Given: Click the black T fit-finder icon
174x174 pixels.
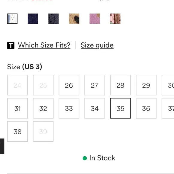Looking at the screenshot, I should pyautogui.click(x=11, y=45).
